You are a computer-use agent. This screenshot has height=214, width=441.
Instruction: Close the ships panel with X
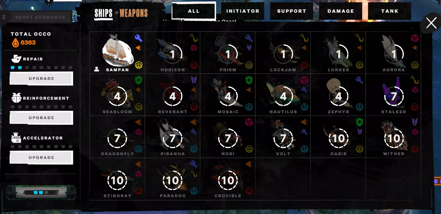431,23
